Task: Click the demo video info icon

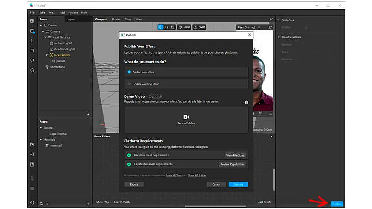Action: (246, 102)
